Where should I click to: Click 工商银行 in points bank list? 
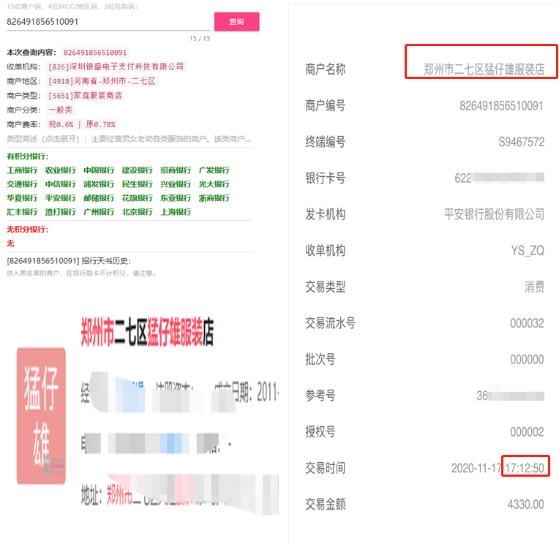point(22,170)
